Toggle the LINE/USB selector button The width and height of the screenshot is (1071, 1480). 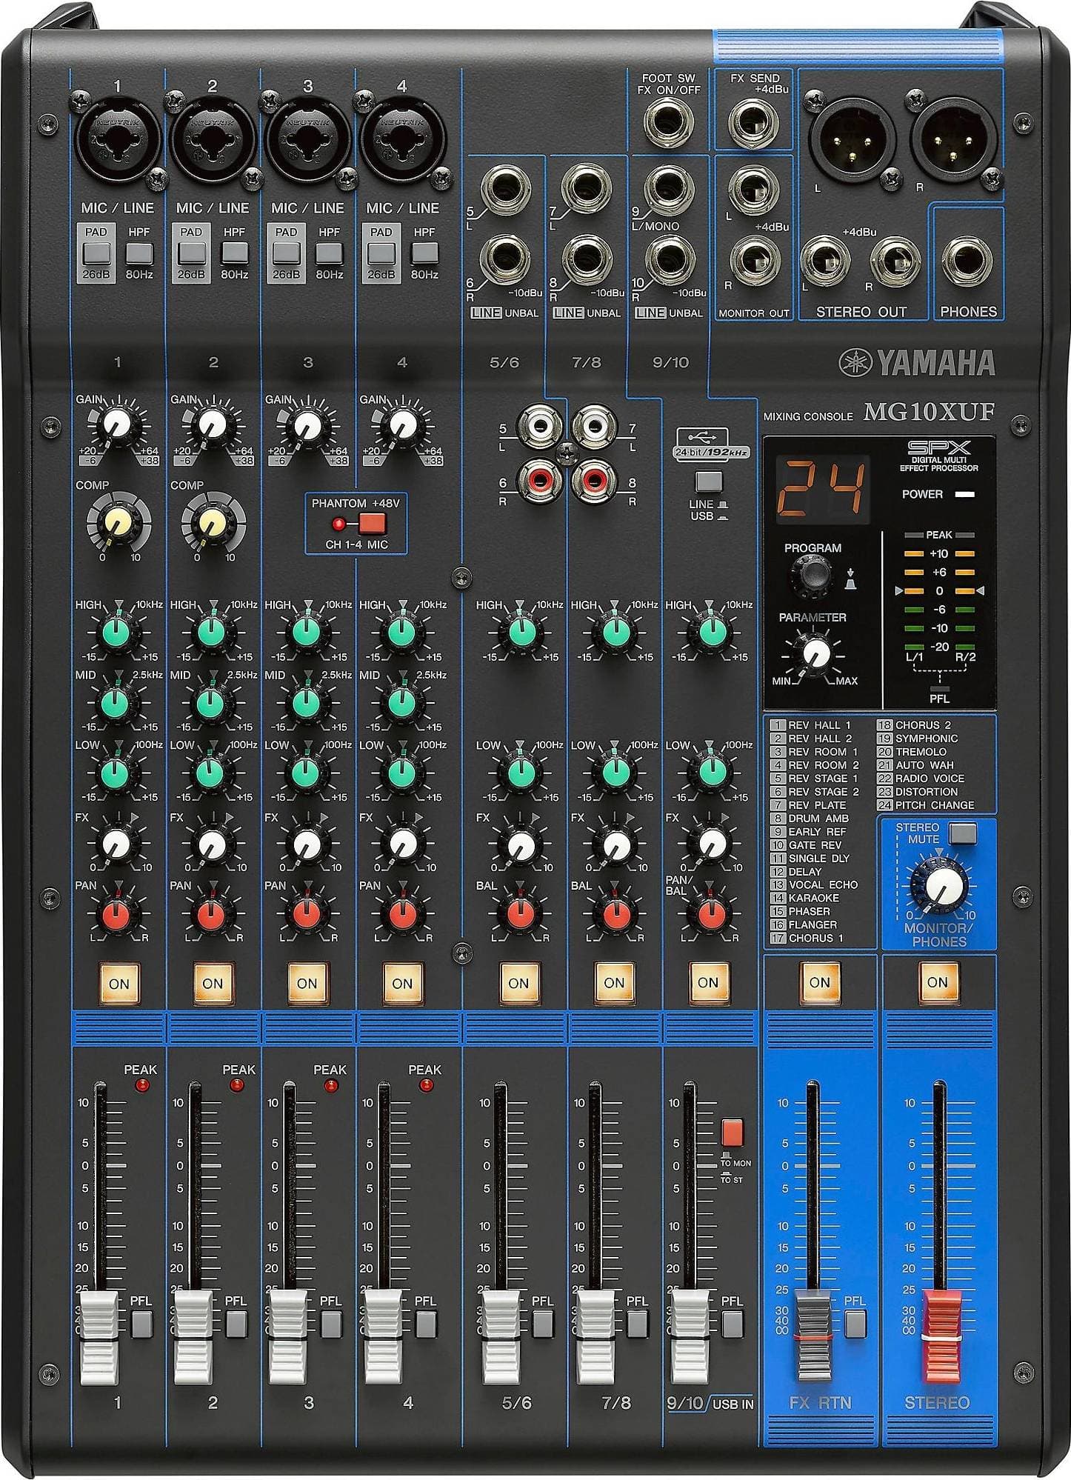(x=709, y=481)
